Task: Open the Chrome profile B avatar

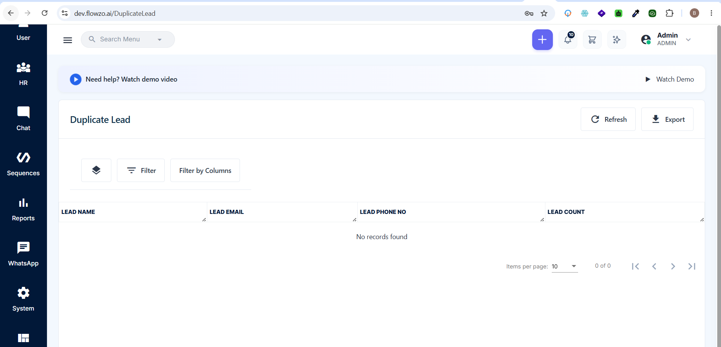Action: point(694,13)
